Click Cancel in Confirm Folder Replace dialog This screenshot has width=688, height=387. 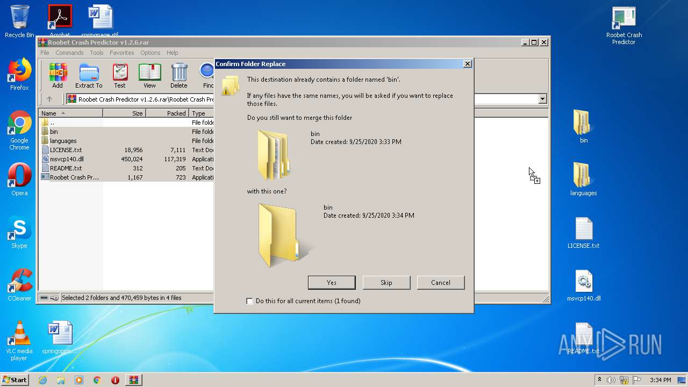coord(441,283)
